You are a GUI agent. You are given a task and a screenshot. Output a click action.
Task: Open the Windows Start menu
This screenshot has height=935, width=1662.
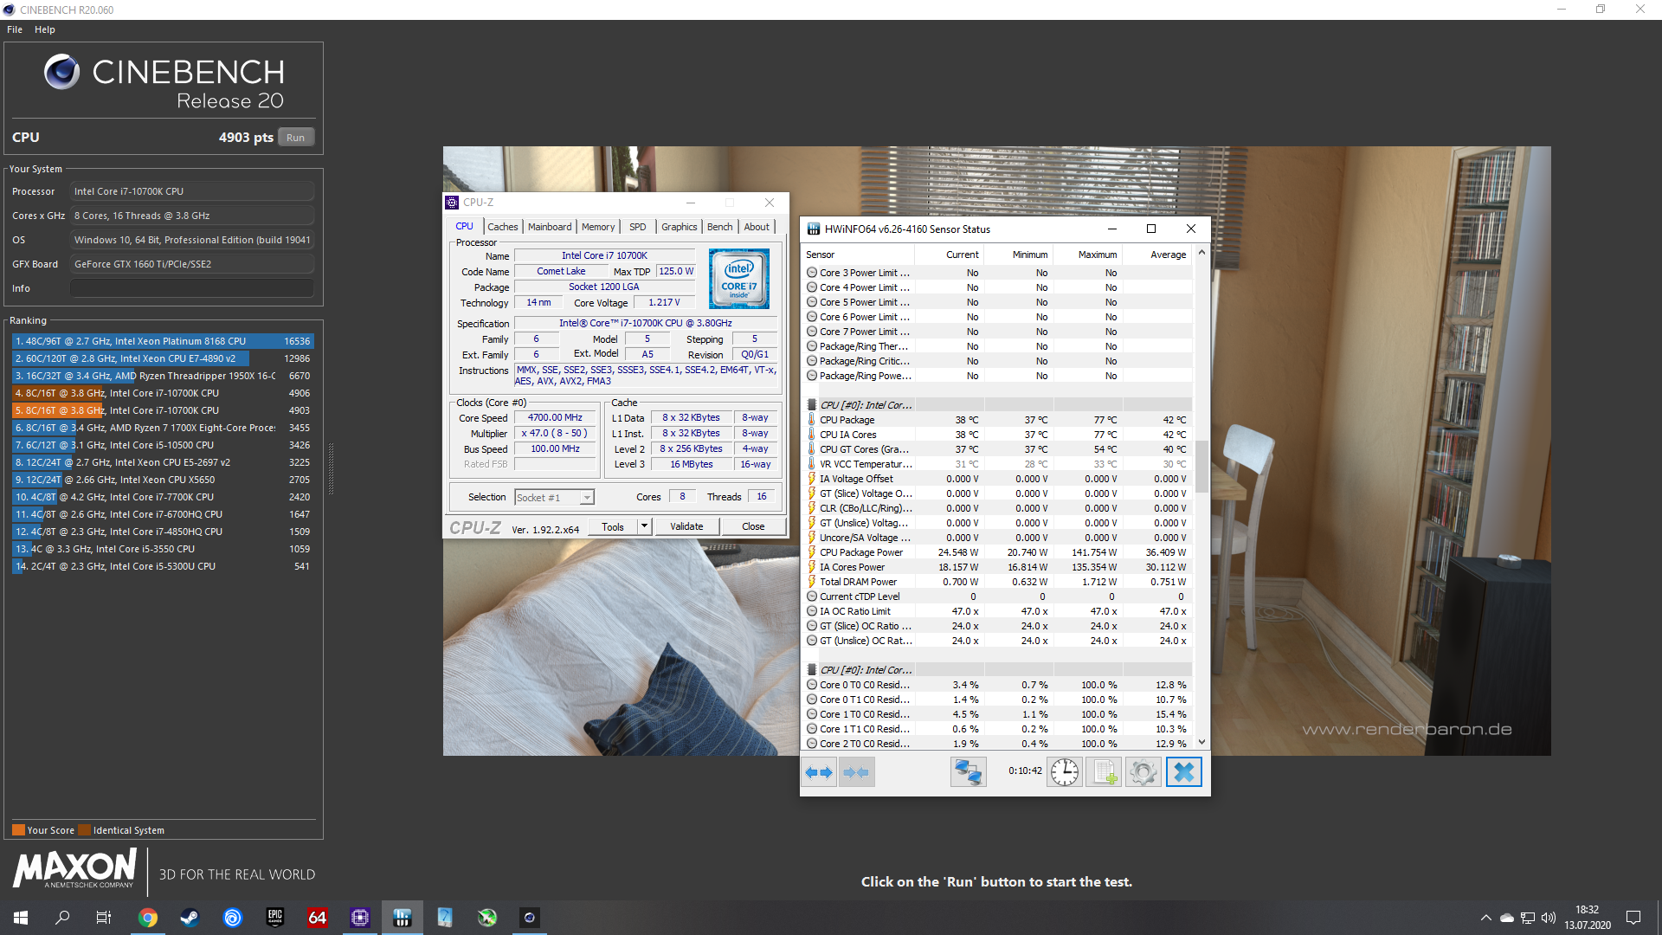pyautogui.click(x=21, y=918)
